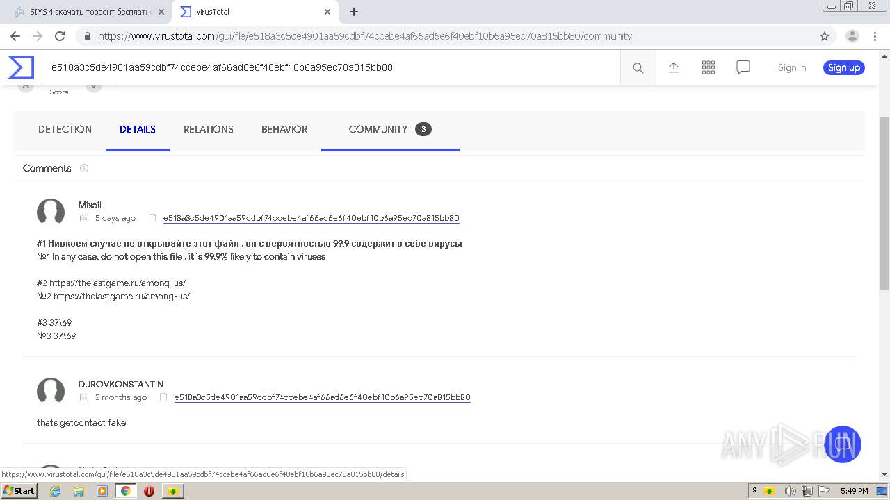
Task: Click the taskbar clock 5:49 PM
Action: click(x=854, y=491)
